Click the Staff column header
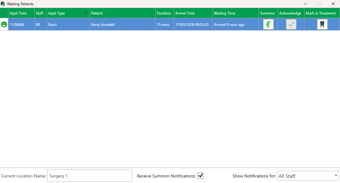This screenshot has height=183, width=340. pyautogui.click(x=40, y=13)
